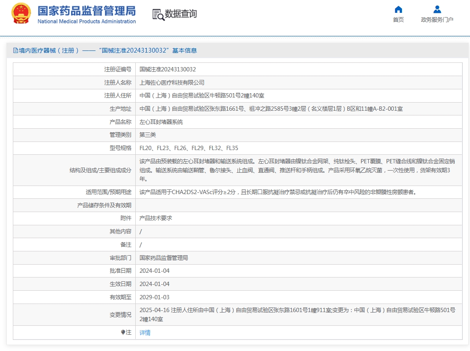Click the slash value in 备注 row
The width and height of the screenshot is (470, 351).
click(140, 245)
